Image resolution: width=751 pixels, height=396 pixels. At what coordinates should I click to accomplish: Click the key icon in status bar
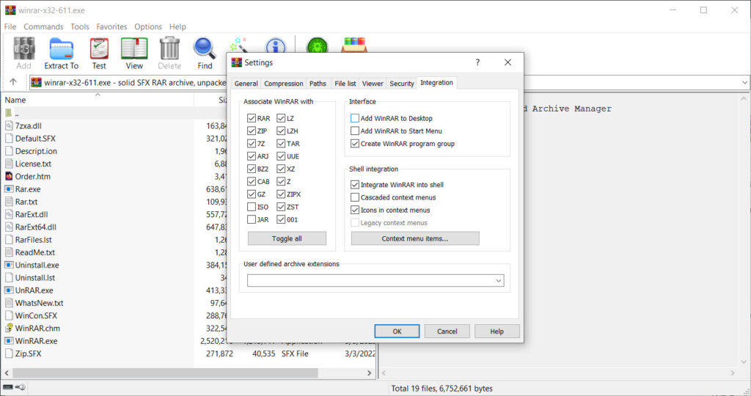click(20, 387)
